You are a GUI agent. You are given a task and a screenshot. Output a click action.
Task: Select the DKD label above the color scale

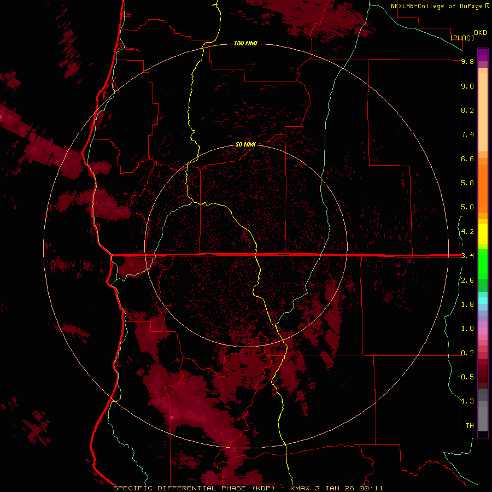(481, 33)
